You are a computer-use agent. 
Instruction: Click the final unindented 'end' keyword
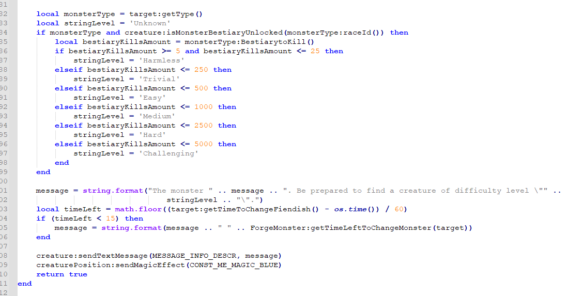tap(24, 284)
